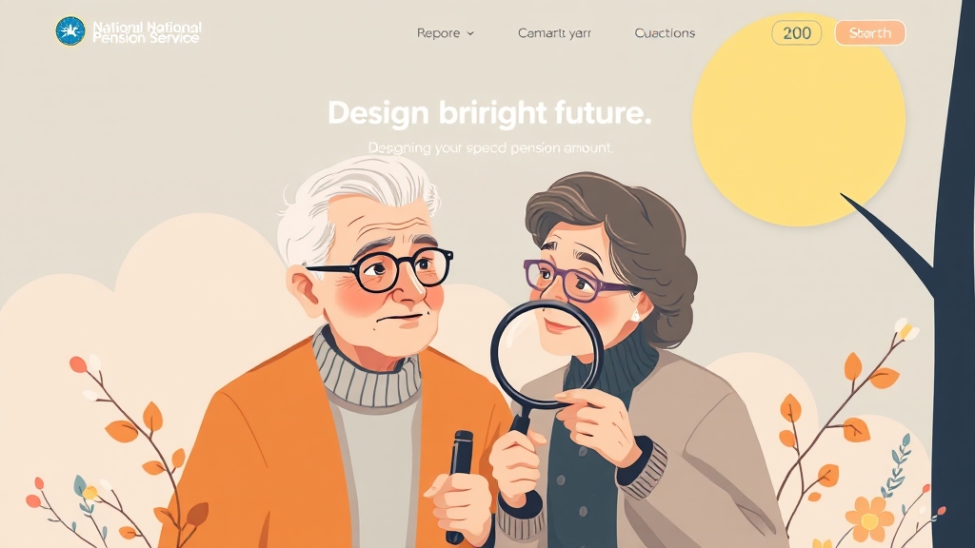Click the elderly man's round black glasses
975x548 pixels.
click(383, 269)
